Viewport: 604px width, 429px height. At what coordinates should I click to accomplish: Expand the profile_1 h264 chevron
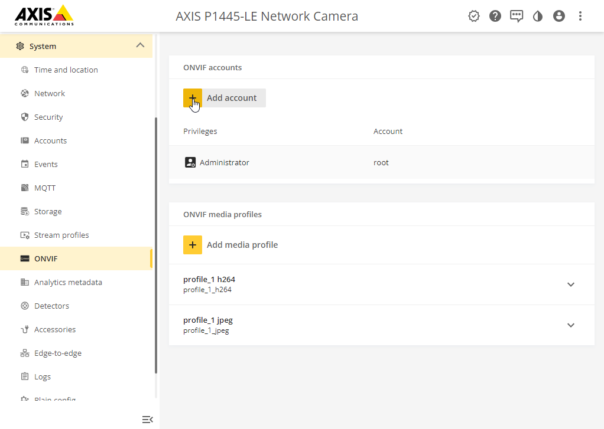pos(571,284)
